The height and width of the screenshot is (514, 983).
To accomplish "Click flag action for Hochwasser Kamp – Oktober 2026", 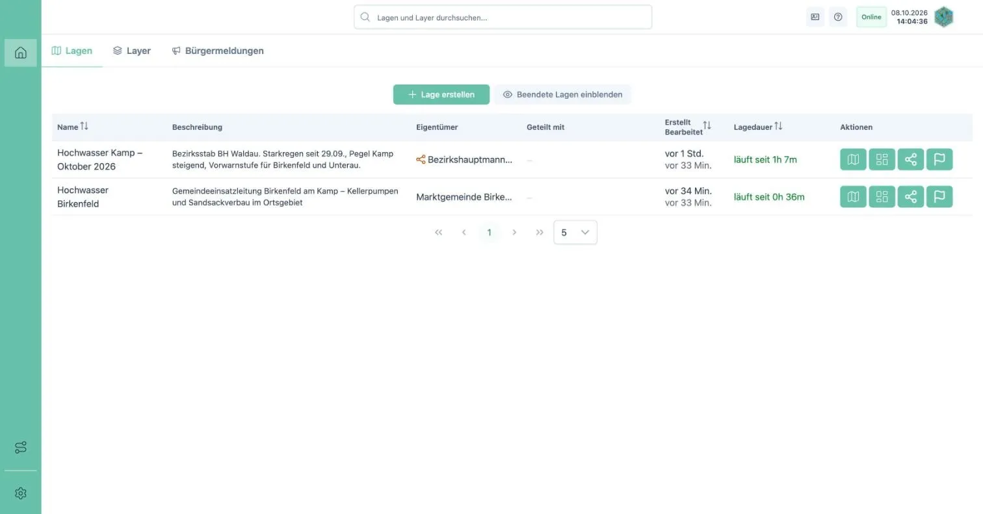I will 939,159.
